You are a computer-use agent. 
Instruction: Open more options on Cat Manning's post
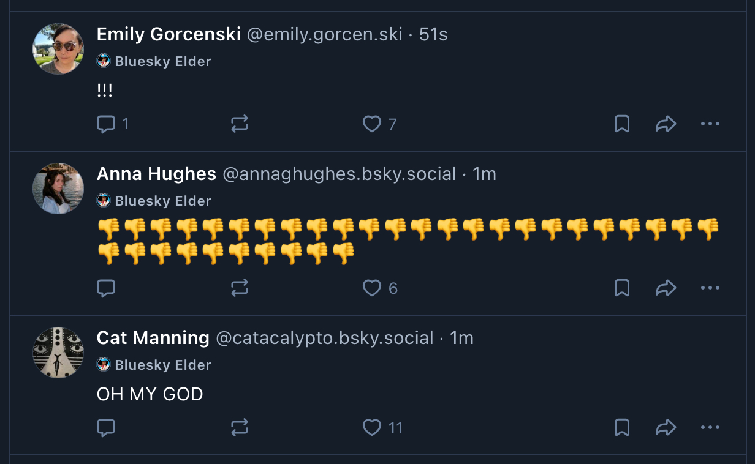(710, 428)
